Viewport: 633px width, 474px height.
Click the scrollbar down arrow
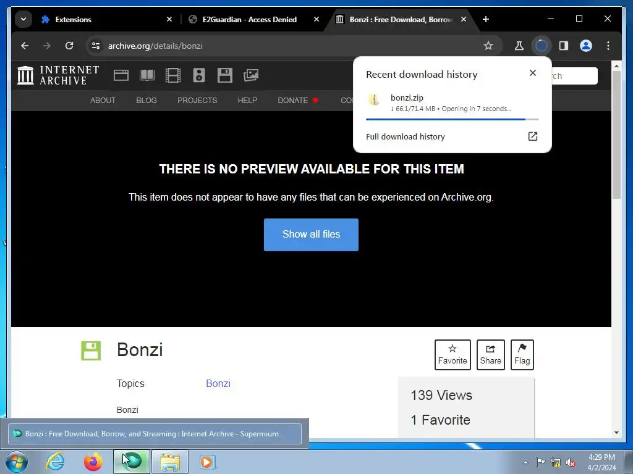616,433
